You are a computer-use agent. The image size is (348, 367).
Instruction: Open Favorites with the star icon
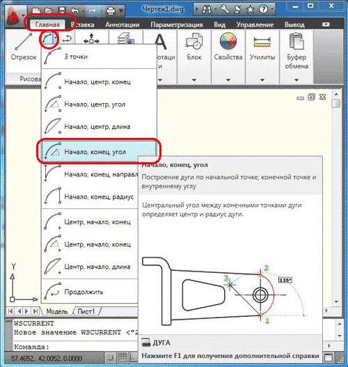point(251,9)
